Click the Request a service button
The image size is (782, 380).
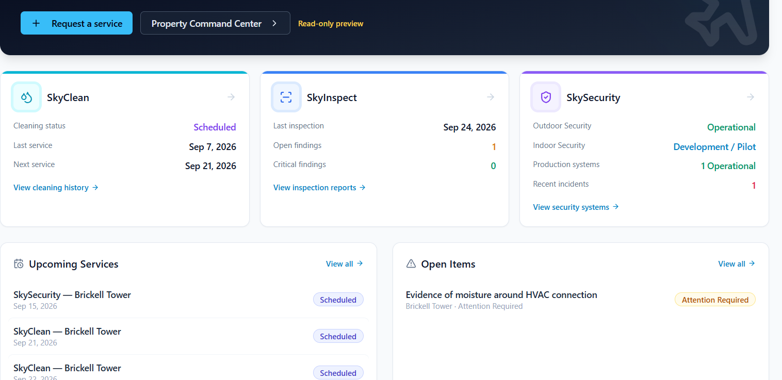click(76, 23)
